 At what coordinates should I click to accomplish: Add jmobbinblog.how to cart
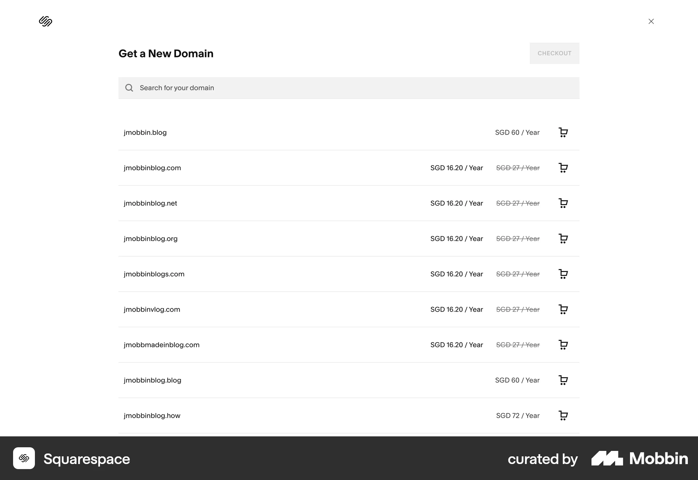click(563, 415)
